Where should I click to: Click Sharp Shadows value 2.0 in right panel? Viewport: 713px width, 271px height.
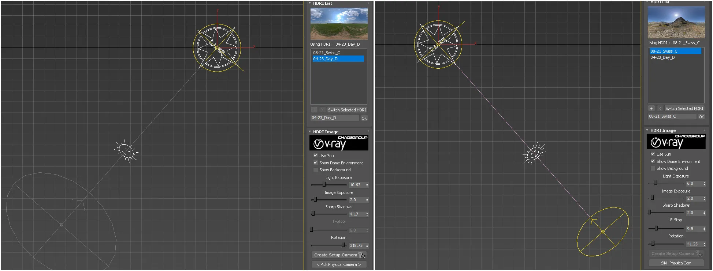pyautogui.click(x=694, y=213)
